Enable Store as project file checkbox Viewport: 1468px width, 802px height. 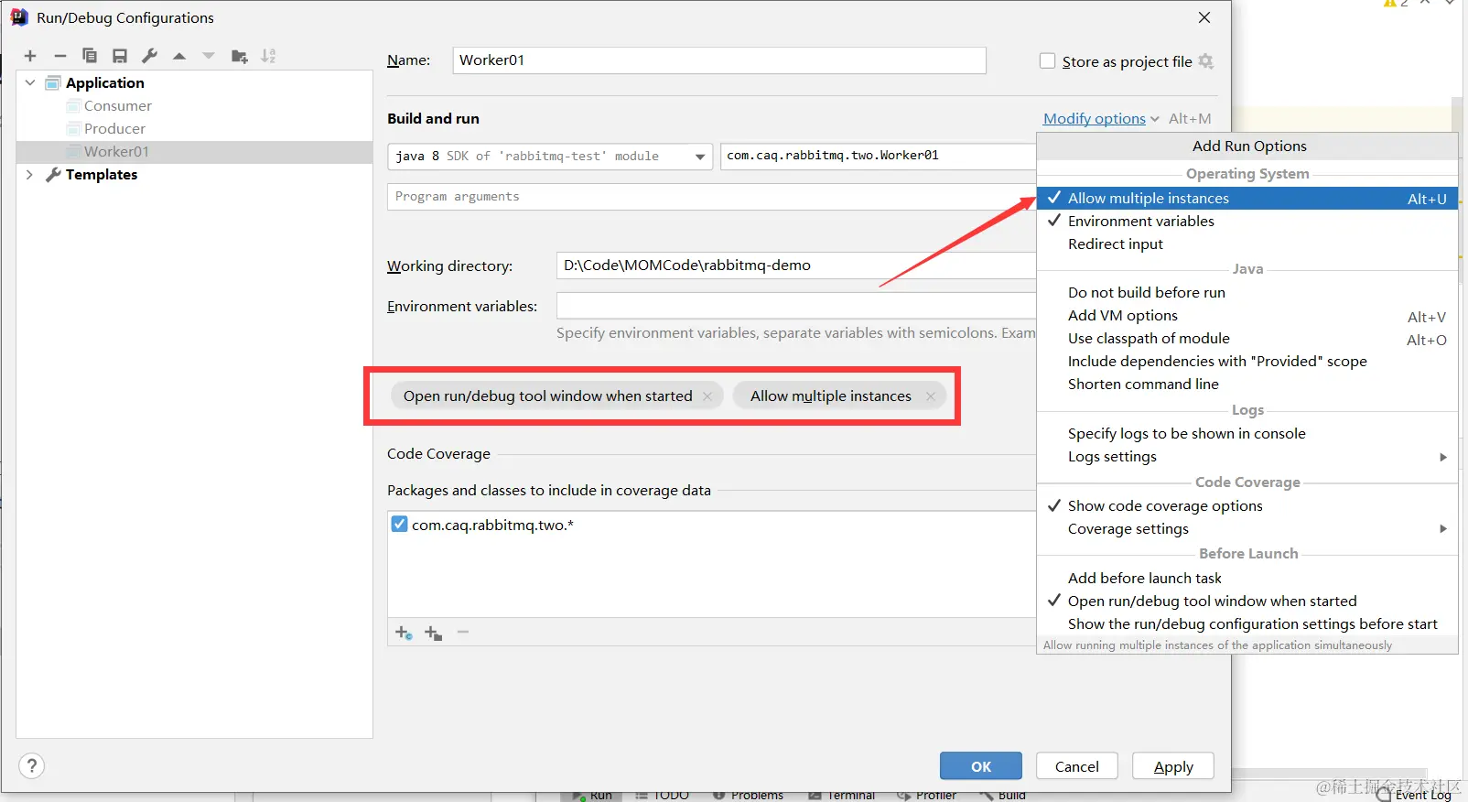1048,61
